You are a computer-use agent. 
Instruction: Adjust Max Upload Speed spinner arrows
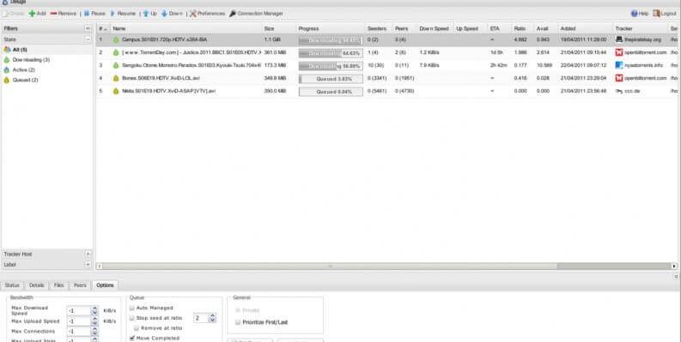94,321
